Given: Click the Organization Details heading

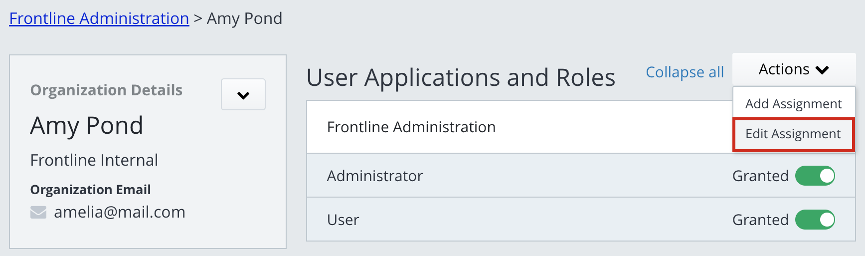Looking at the screenshot, I should point(106,90).
